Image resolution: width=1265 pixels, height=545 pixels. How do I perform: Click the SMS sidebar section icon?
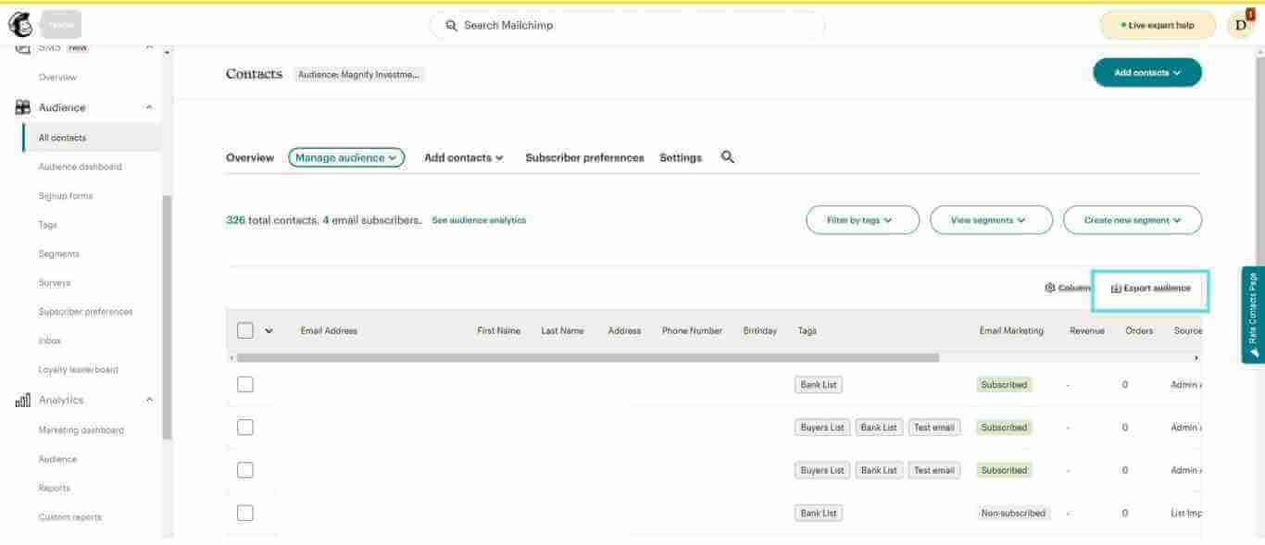tap(23, 48)
